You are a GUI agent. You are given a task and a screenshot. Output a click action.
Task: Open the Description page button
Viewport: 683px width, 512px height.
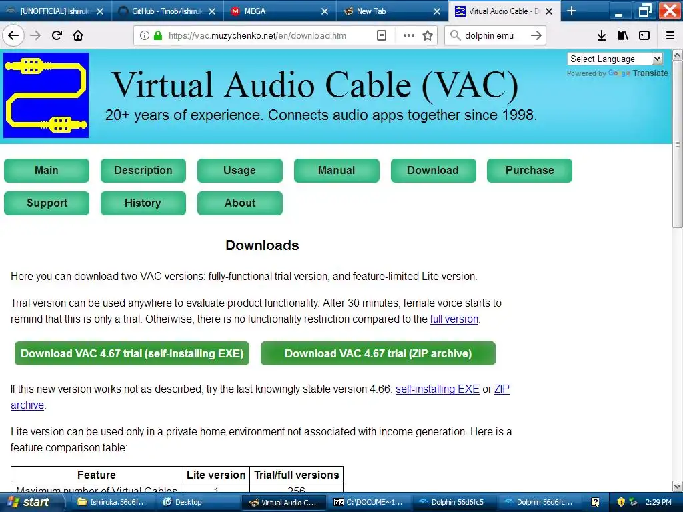[143, 170]
